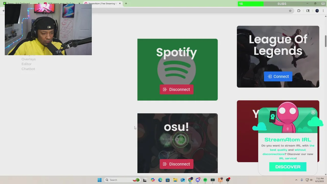327x184 pixels.
Task: Close the StreamAtom IRL popup
Action: point(313,112)
